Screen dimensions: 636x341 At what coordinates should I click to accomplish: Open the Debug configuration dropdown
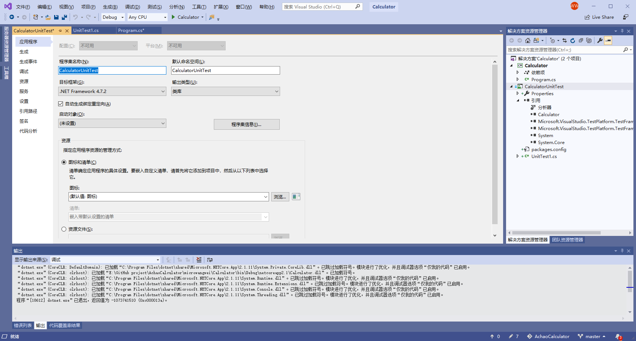[x=113, y=17]
